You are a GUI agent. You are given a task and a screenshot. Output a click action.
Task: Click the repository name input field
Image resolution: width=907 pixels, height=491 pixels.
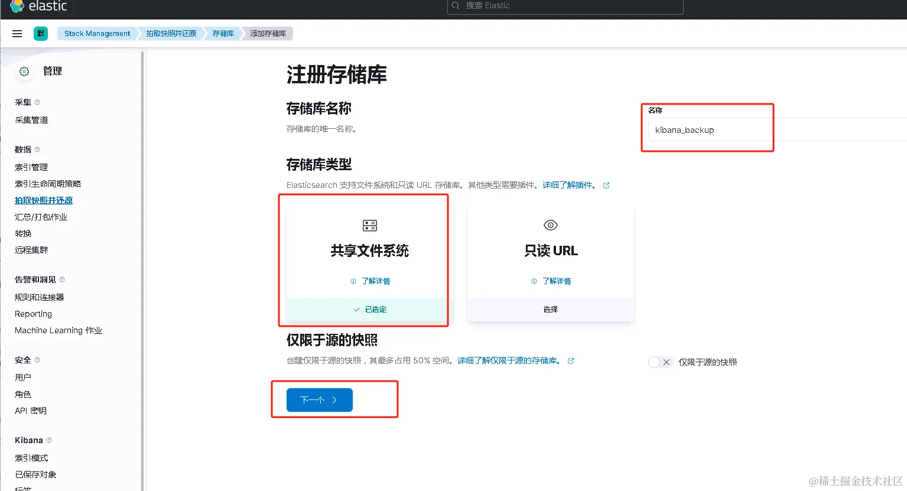click(778, 129)
